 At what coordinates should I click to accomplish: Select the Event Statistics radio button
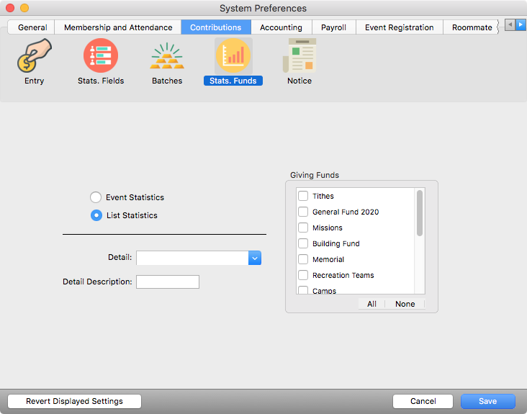[x=96, y=197]
